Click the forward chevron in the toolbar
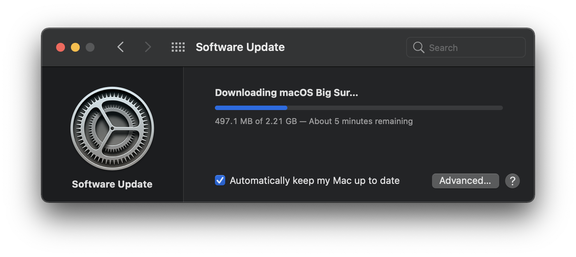 (148, 47)
